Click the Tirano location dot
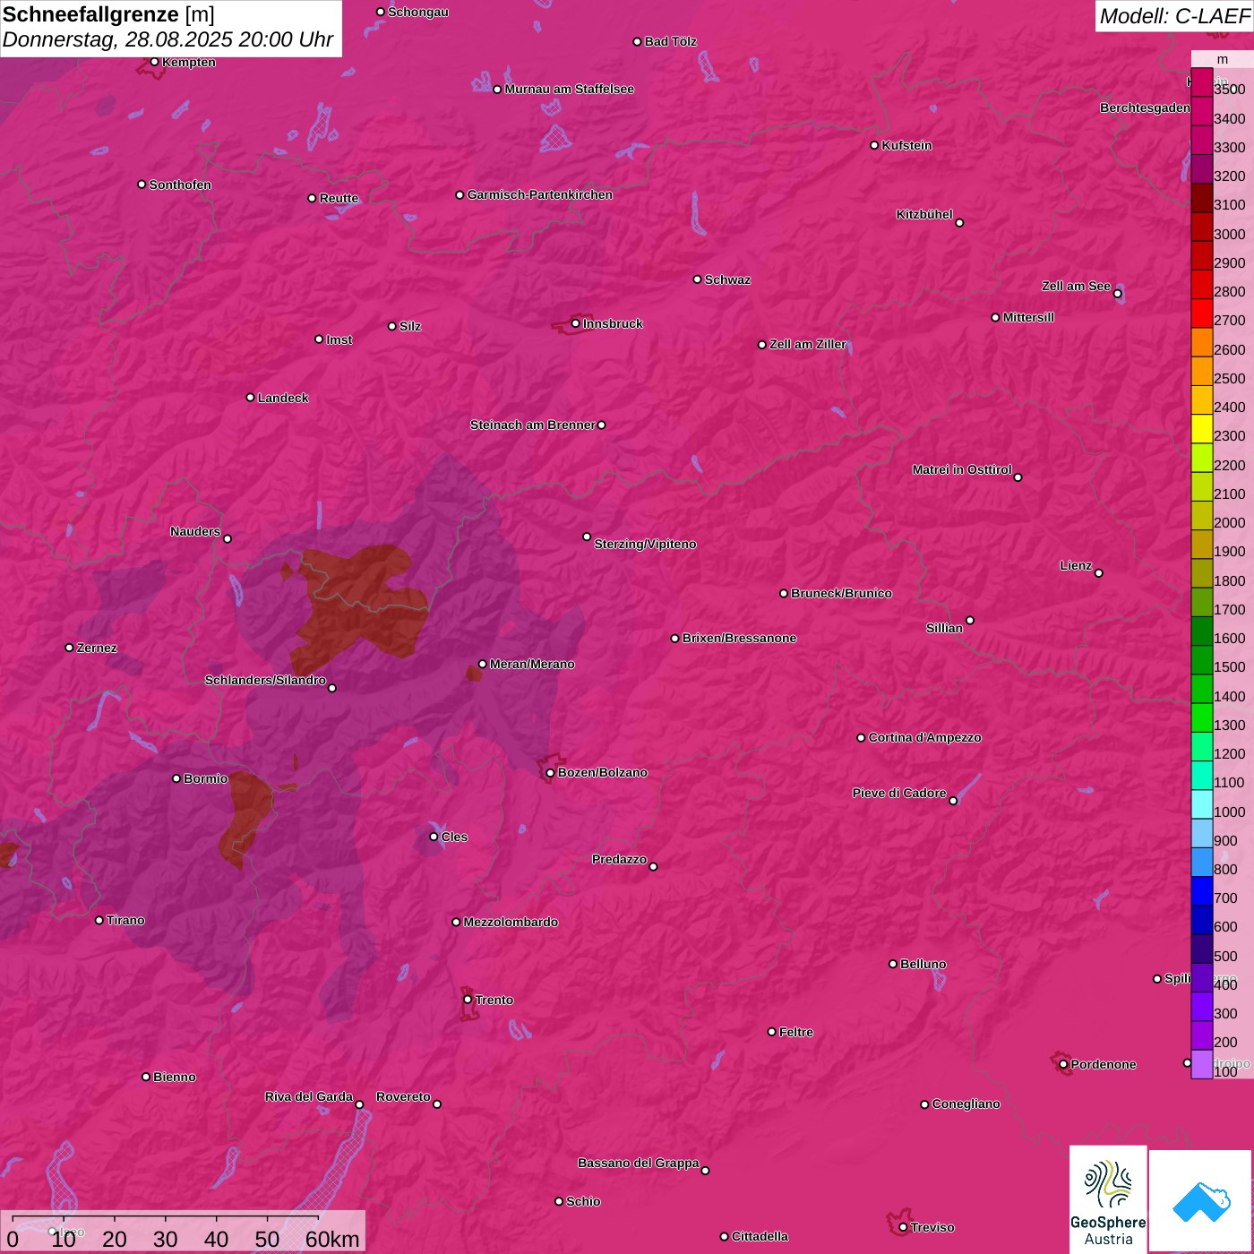This screenshot has width=1254, height=1254. 99,920
